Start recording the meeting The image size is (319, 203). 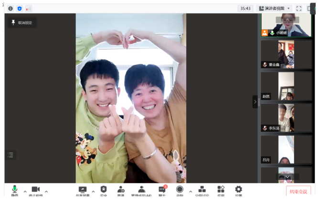pos(180,190)
